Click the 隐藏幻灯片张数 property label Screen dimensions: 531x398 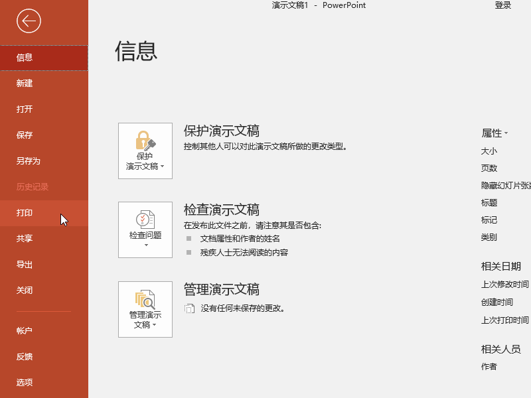click(x=506, y=186)
